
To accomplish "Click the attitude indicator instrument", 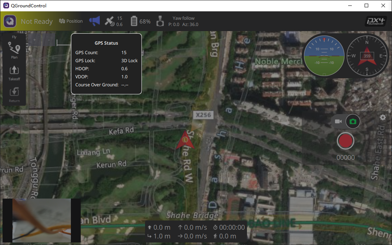I will tap(324, 56).
